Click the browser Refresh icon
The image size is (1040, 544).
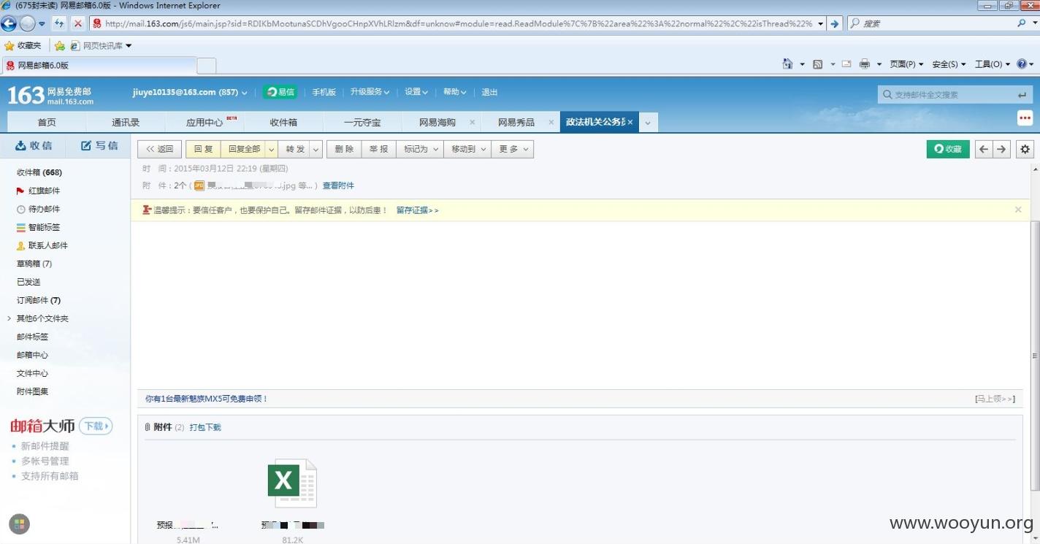59,23
